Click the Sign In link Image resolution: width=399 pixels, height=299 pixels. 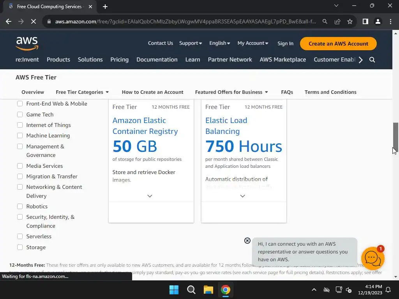[285, 44]
